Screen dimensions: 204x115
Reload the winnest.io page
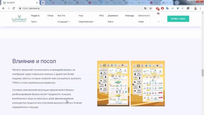click(14, 8)
